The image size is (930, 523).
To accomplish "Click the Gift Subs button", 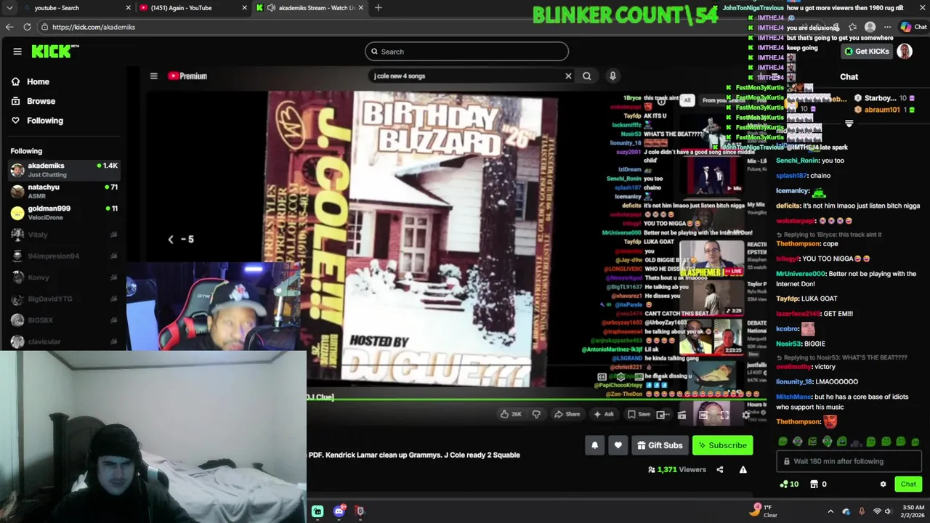I will click(x=660, y=445).
